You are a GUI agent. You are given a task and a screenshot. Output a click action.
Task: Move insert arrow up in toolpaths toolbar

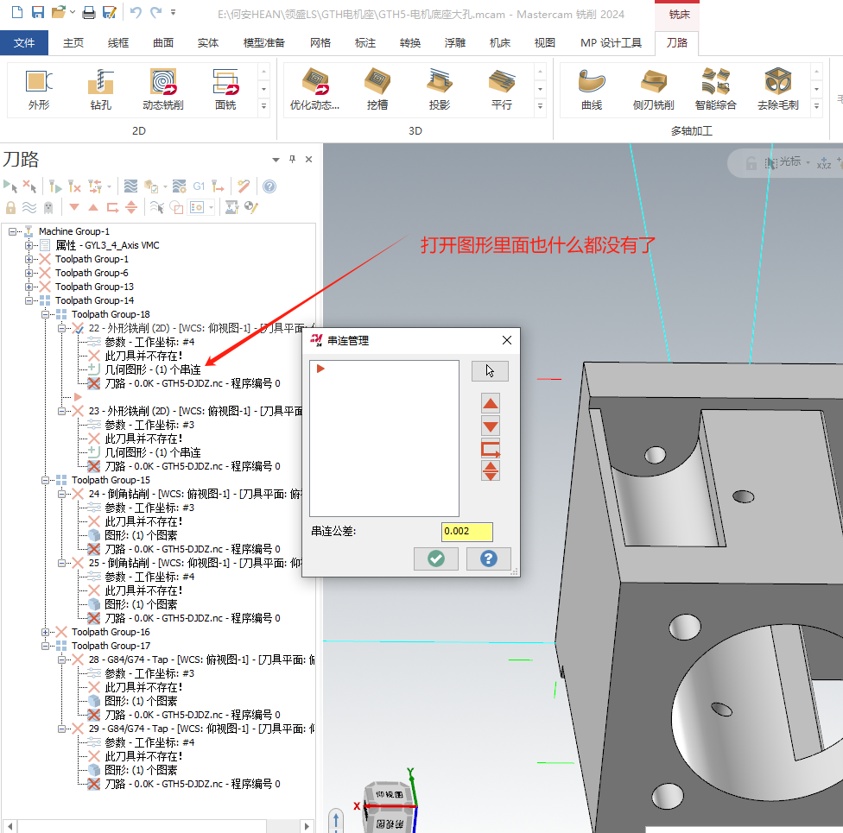coord(93,207)
